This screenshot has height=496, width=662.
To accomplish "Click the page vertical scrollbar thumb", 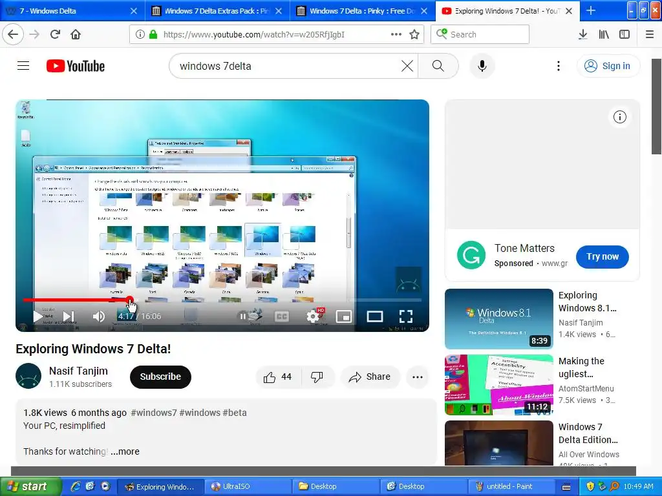I will 657,107.
